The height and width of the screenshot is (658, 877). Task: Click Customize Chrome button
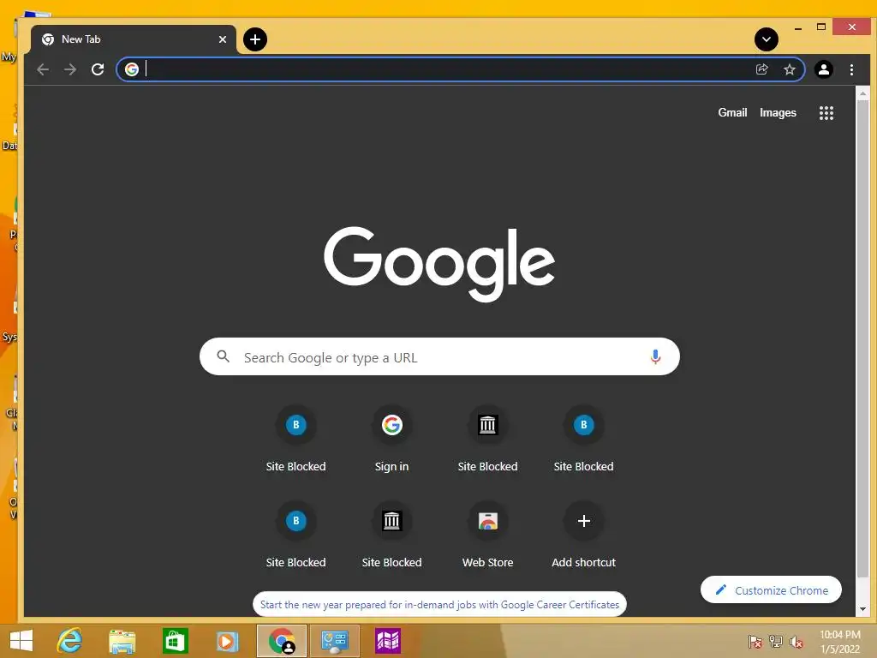[771, 589]
